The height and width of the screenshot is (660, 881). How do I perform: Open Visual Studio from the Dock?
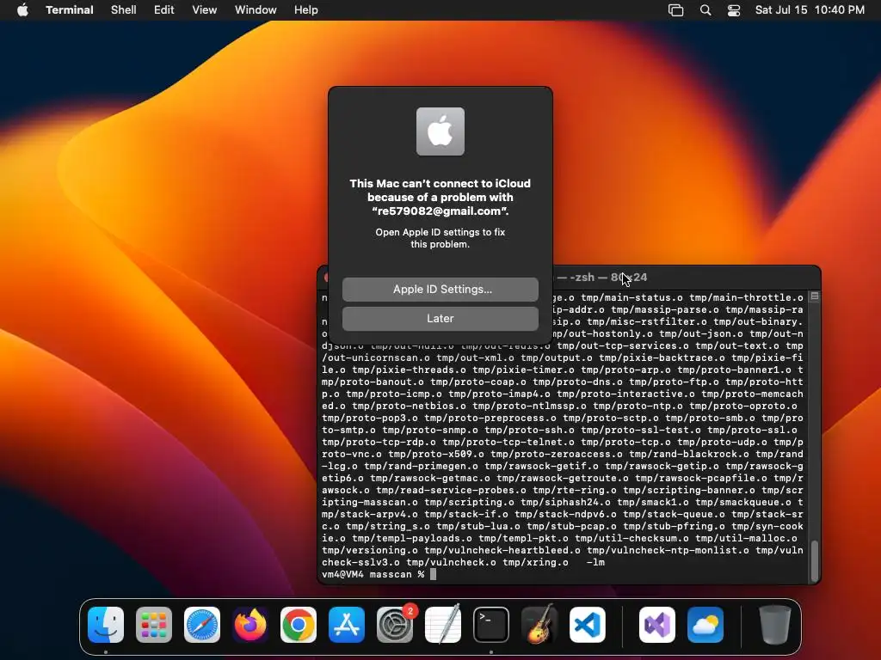pyautogui.click(x=657, y=625)
